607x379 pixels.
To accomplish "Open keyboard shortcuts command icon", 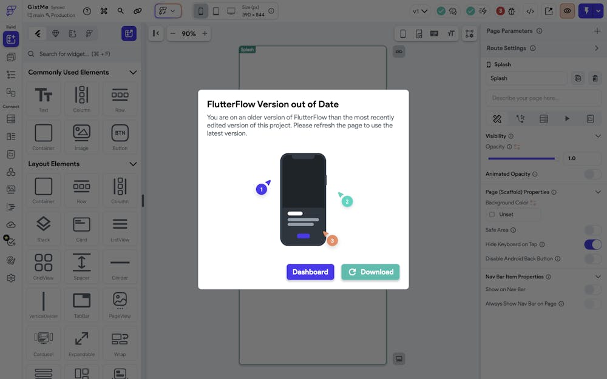I will pos(104,11).
